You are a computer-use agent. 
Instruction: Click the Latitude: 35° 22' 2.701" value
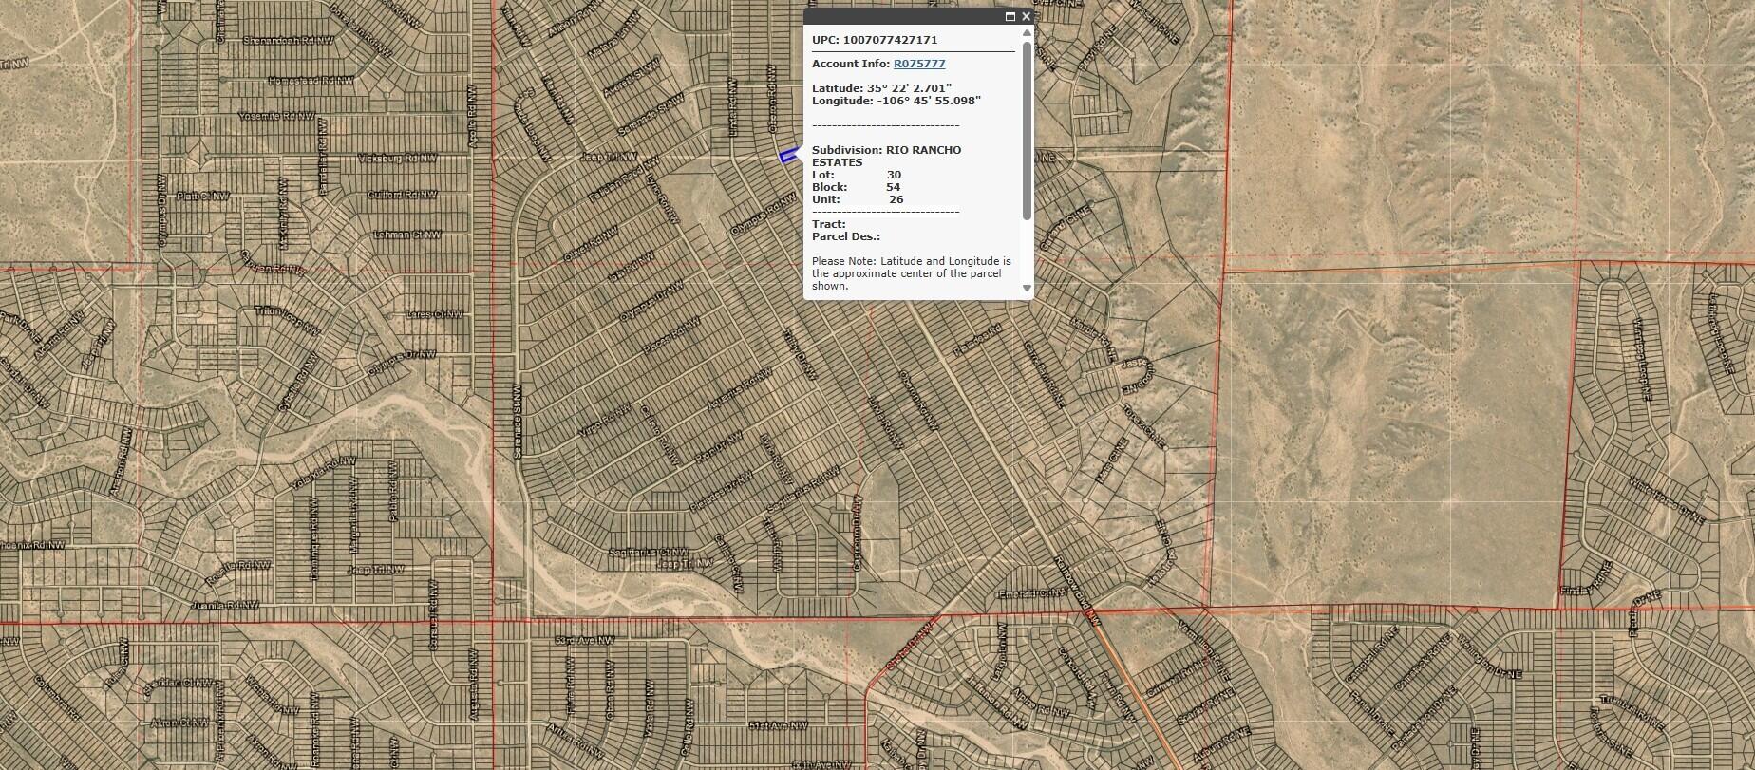[x=882, y=88]
